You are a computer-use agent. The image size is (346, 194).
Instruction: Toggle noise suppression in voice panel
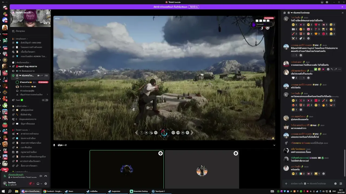41,176
